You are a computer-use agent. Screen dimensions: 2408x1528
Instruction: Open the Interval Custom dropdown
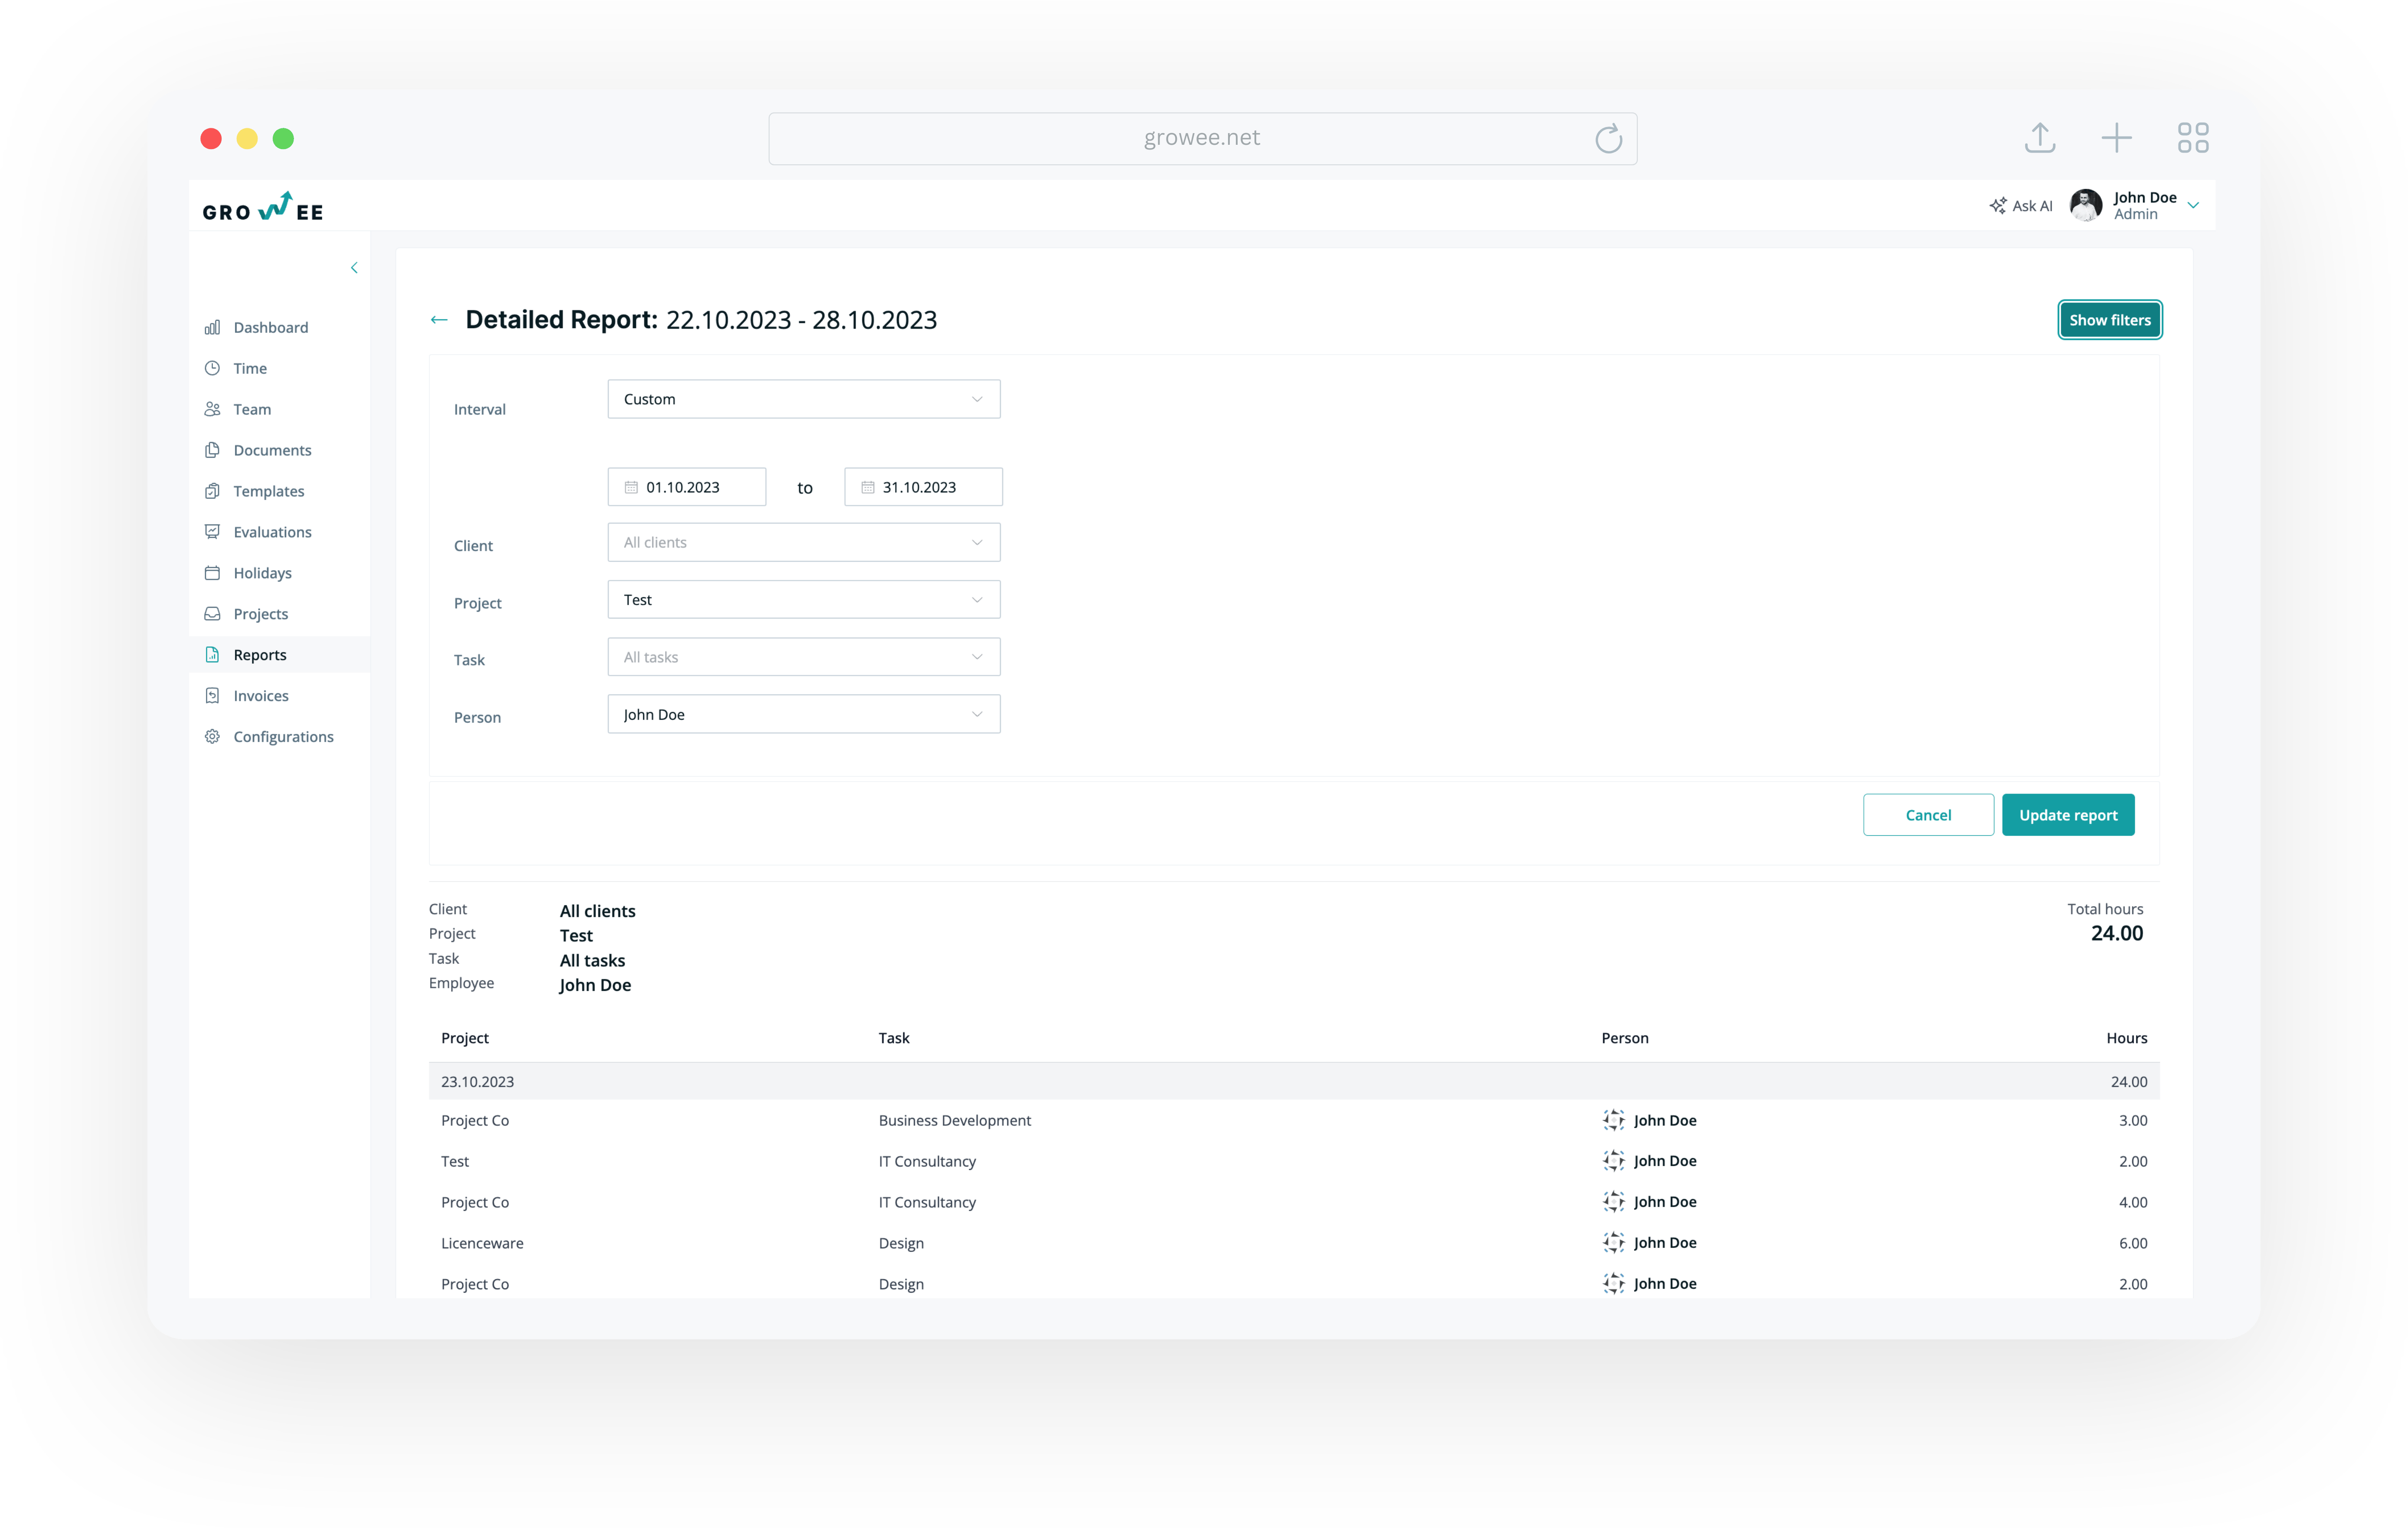tap(804, 400)
